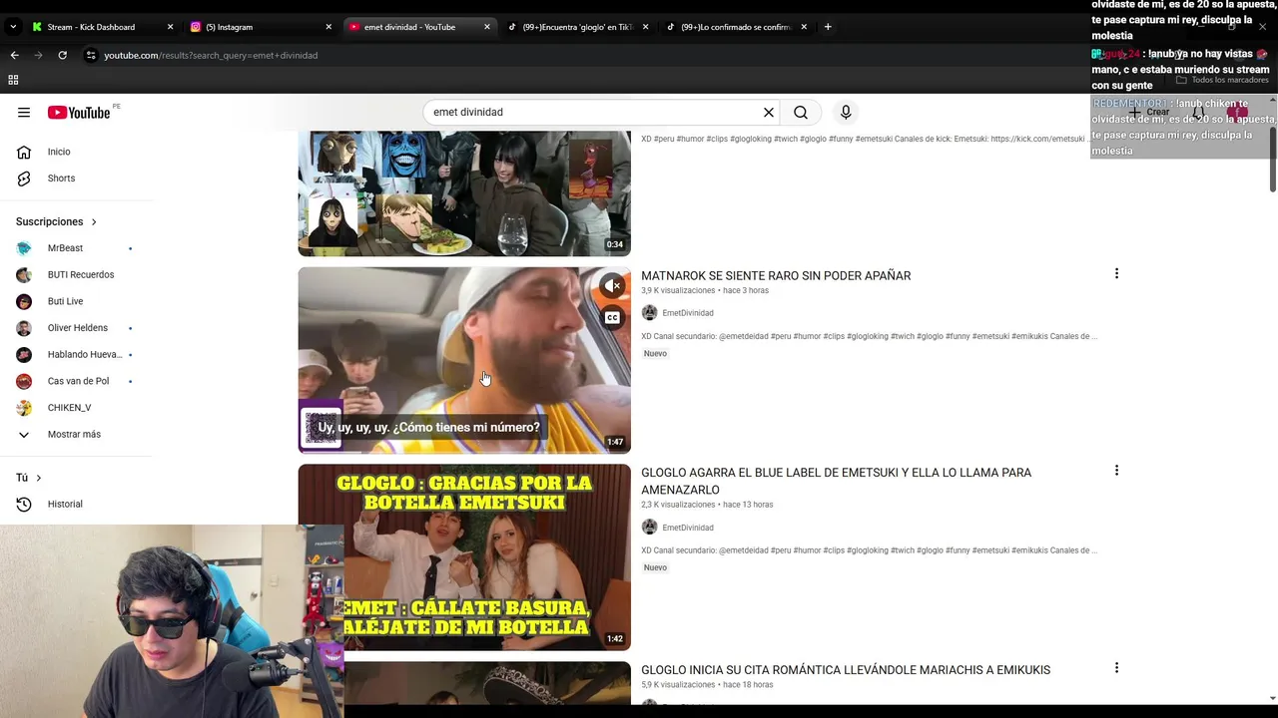Open EmetDivinidad channel name under MATNAROK

(688, 313)
